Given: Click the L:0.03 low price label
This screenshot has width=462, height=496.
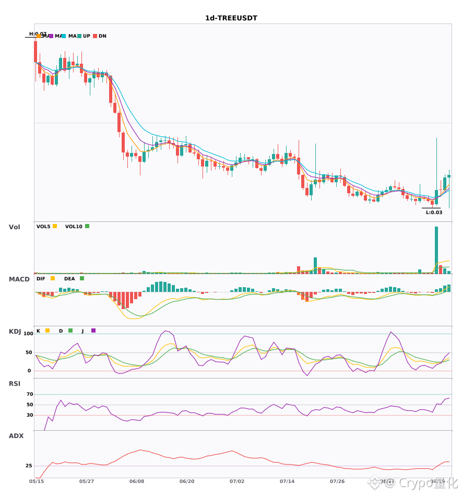Looking at the screenshot, I should [x=434, y=212].
